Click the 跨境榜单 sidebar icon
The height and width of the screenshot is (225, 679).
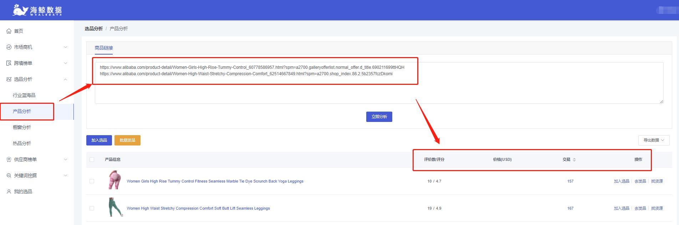pos(9,63)
